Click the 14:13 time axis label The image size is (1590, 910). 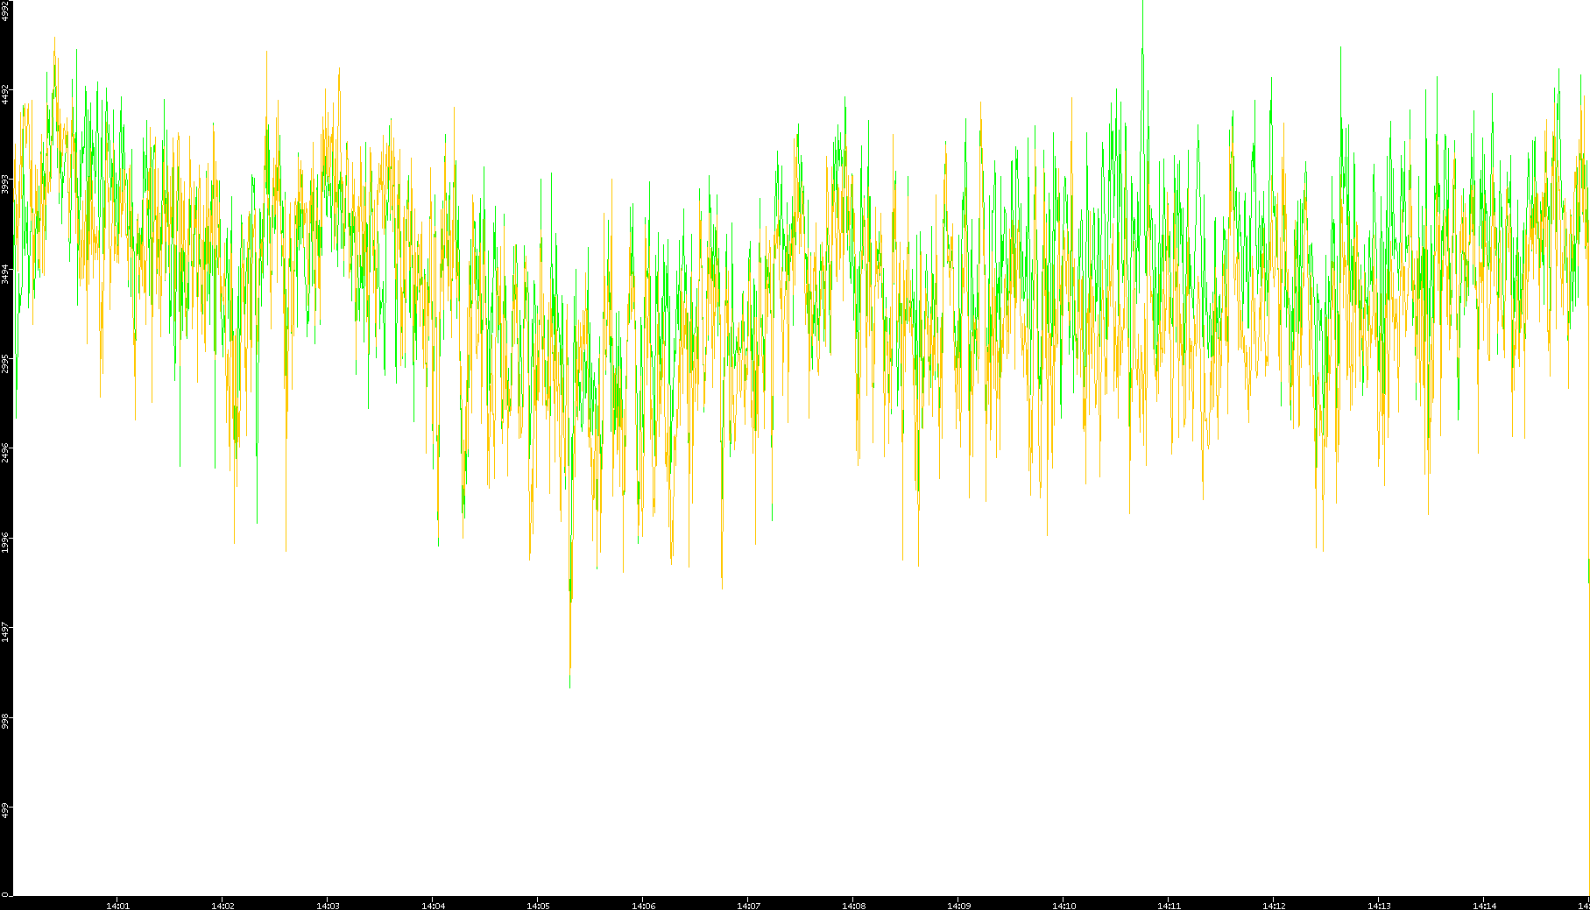[1379, 906]
